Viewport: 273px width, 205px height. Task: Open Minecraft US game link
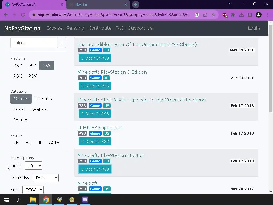click(x=87, y=183)
